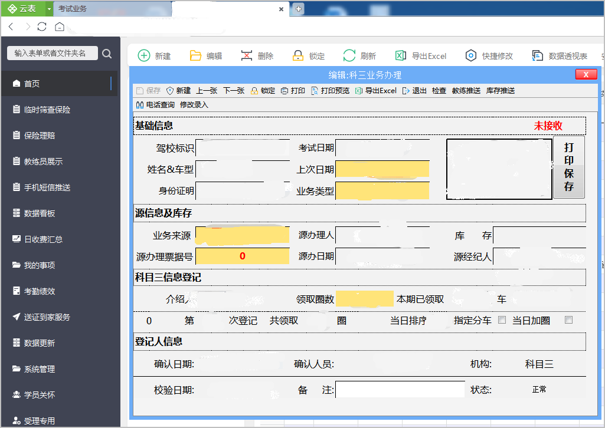Screen dimensions: 605x428
Task: Go back with browser back arrow
Action: tap(11, 27)
